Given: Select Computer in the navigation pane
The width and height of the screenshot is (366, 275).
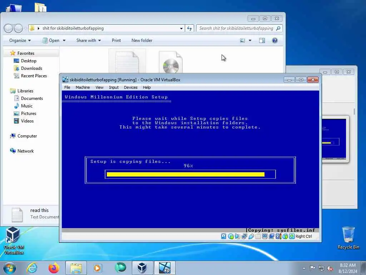Looking at the screenshot, I should [x=27, y=136].
